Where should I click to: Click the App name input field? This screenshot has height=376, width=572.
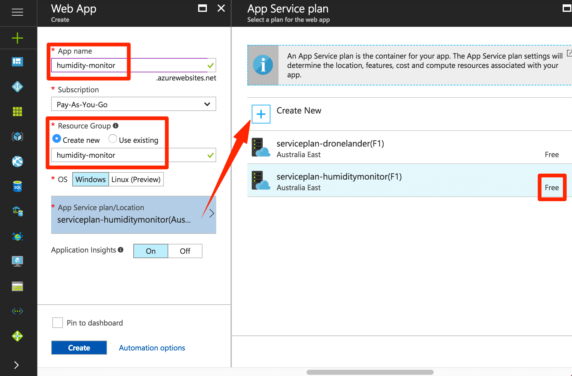tap(134, 65)
